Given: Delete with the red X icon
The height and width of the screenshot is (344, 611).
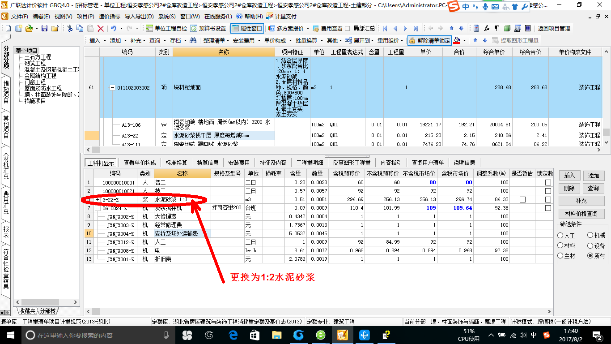Looking at the screenshot, I should tap(101, 28).
